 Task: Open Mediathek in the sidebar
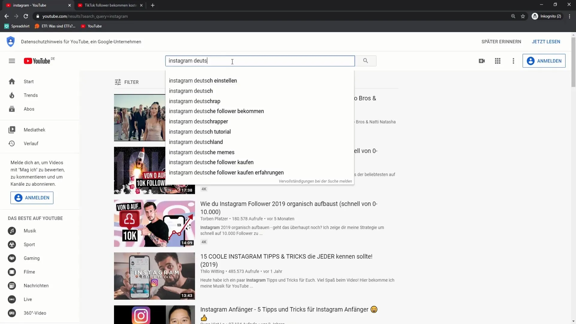(40, 130)
